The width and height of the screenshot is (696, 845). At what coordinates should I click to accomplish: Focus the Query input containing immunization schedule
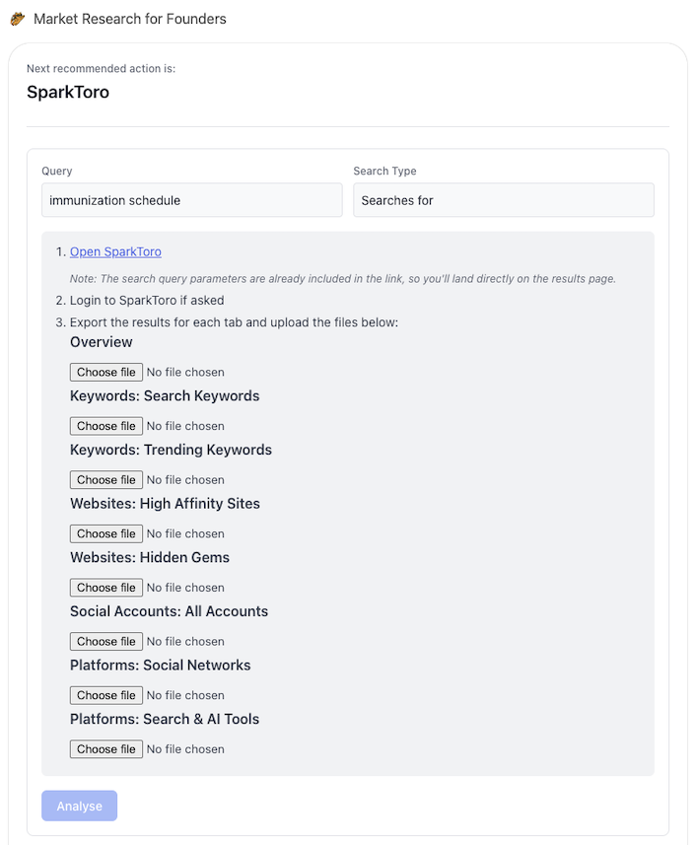coord(191,200)
